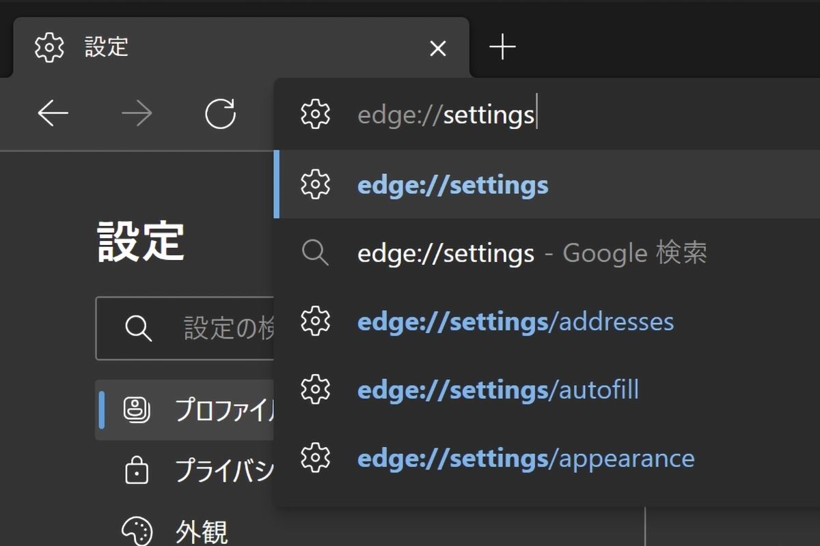Click the 設定の検索 search field
The width and height of the screenshot is (820, 546).
(185, 328)
